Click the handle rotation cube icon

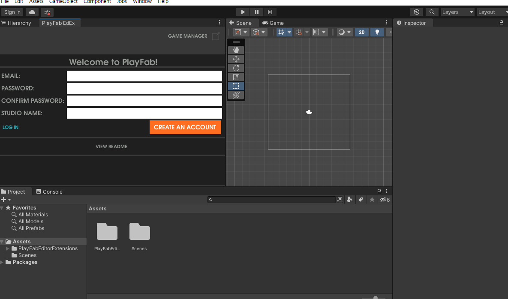click(x=256, y=32)
